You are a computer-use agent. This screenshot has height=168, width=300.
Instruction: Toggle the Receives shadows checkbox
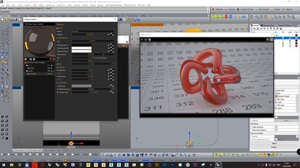pos(276,130)
